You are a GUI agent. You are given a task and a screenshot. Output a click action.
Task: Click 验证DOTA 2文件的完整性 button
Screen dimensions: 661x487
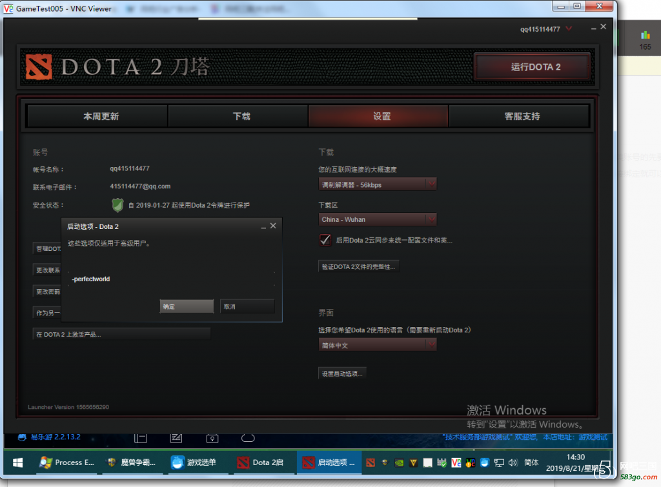coord(358,266)
